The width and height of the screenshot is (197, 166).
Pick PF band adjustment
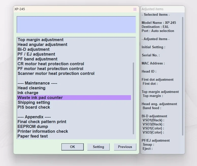(37, 59)
